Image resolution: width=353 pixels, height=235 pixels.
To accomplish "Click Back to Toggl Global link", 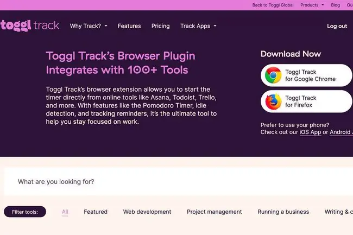I will click(273, 5).
